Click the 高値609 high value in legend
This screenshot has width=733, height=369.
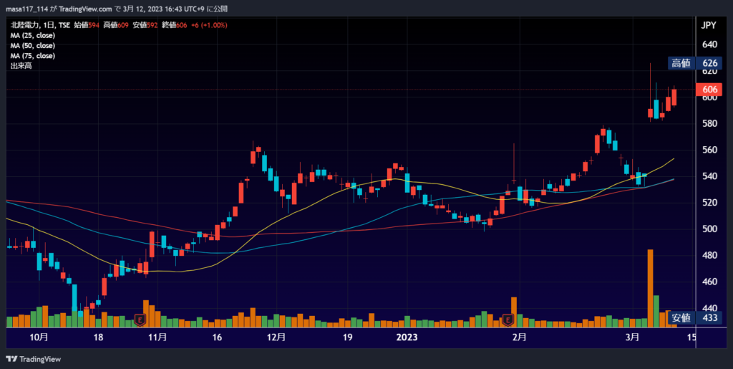tap(116, 25)
